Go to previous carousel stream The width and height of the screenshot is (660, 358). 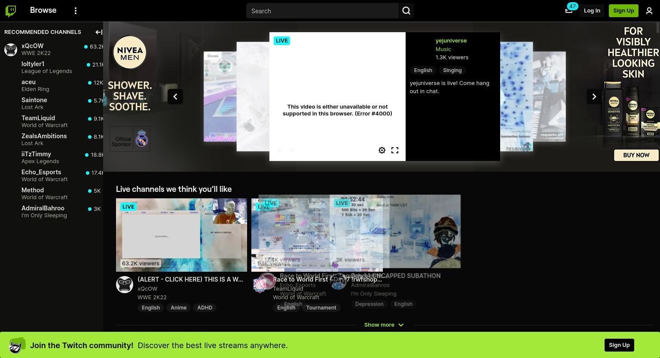(175, 97)
